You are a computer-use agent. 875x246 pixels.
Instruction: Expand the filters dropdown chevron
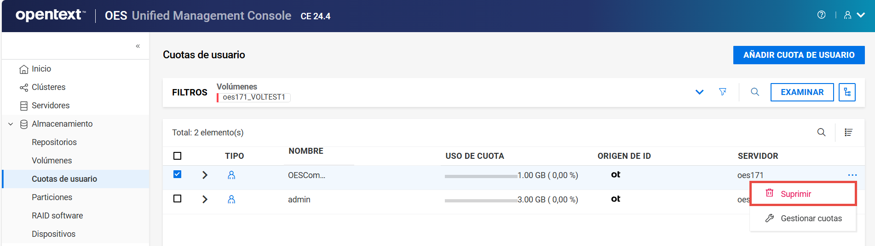click(699, 92)
